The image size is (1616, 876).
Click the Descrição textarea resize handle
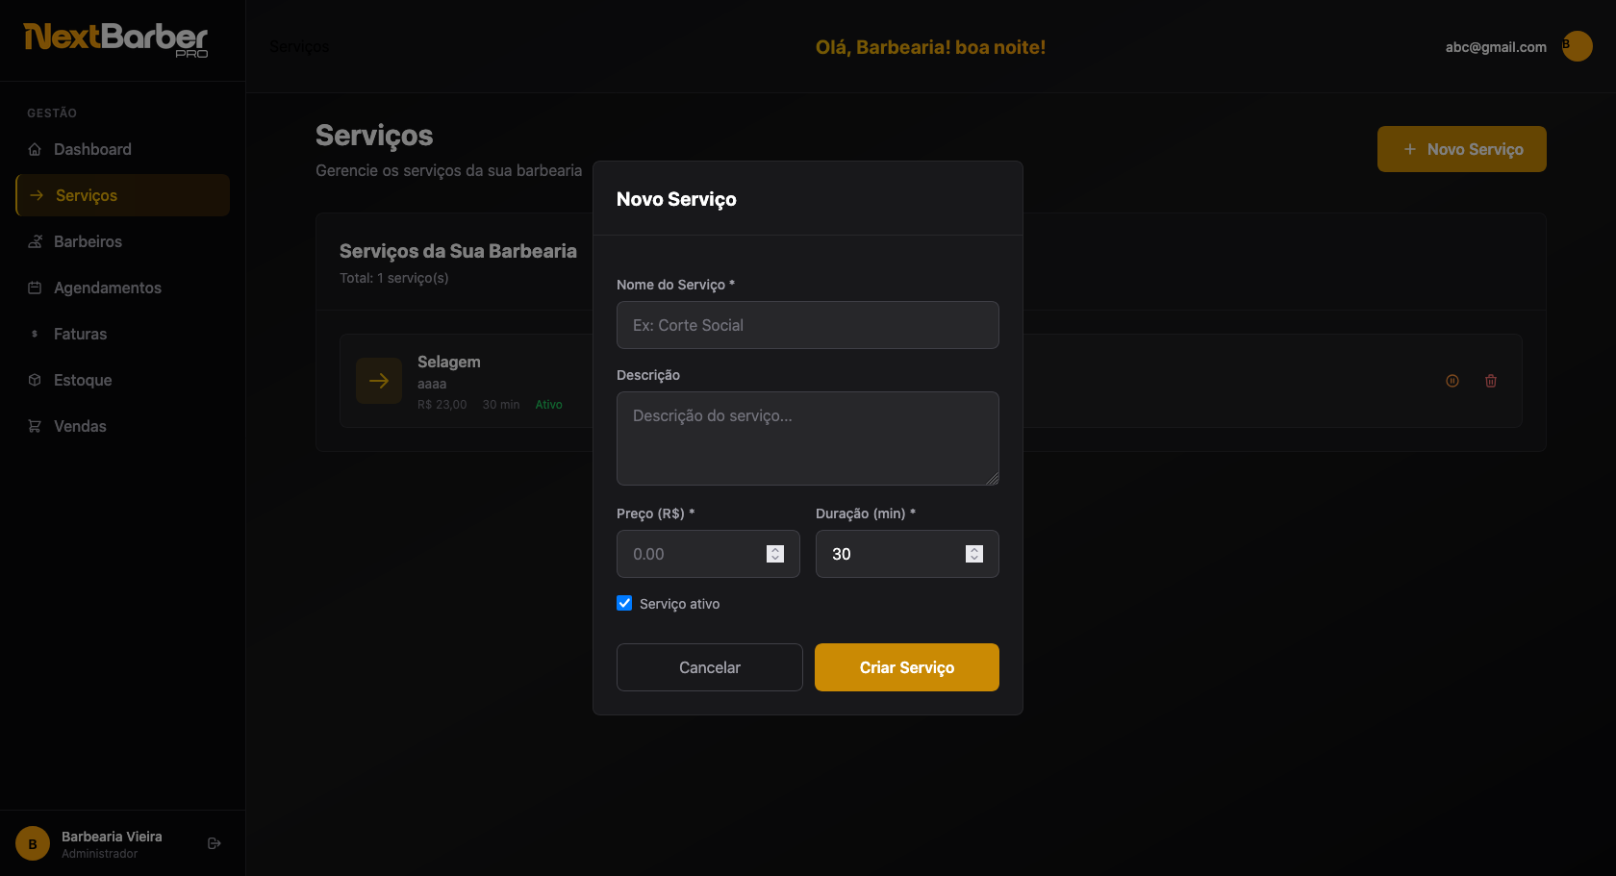[993, 479]
